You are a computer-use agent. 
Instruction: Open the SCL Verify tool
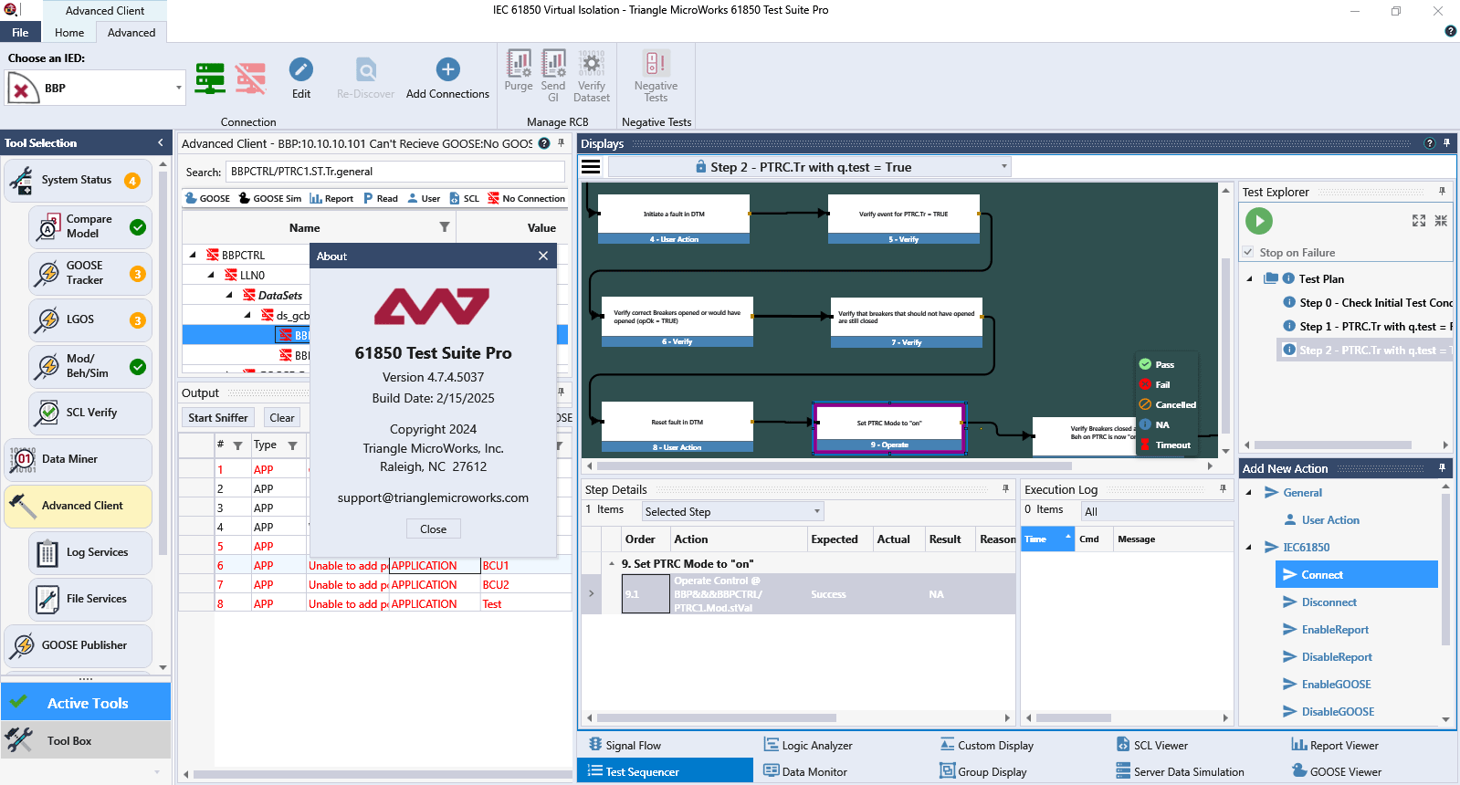point(90,413)
